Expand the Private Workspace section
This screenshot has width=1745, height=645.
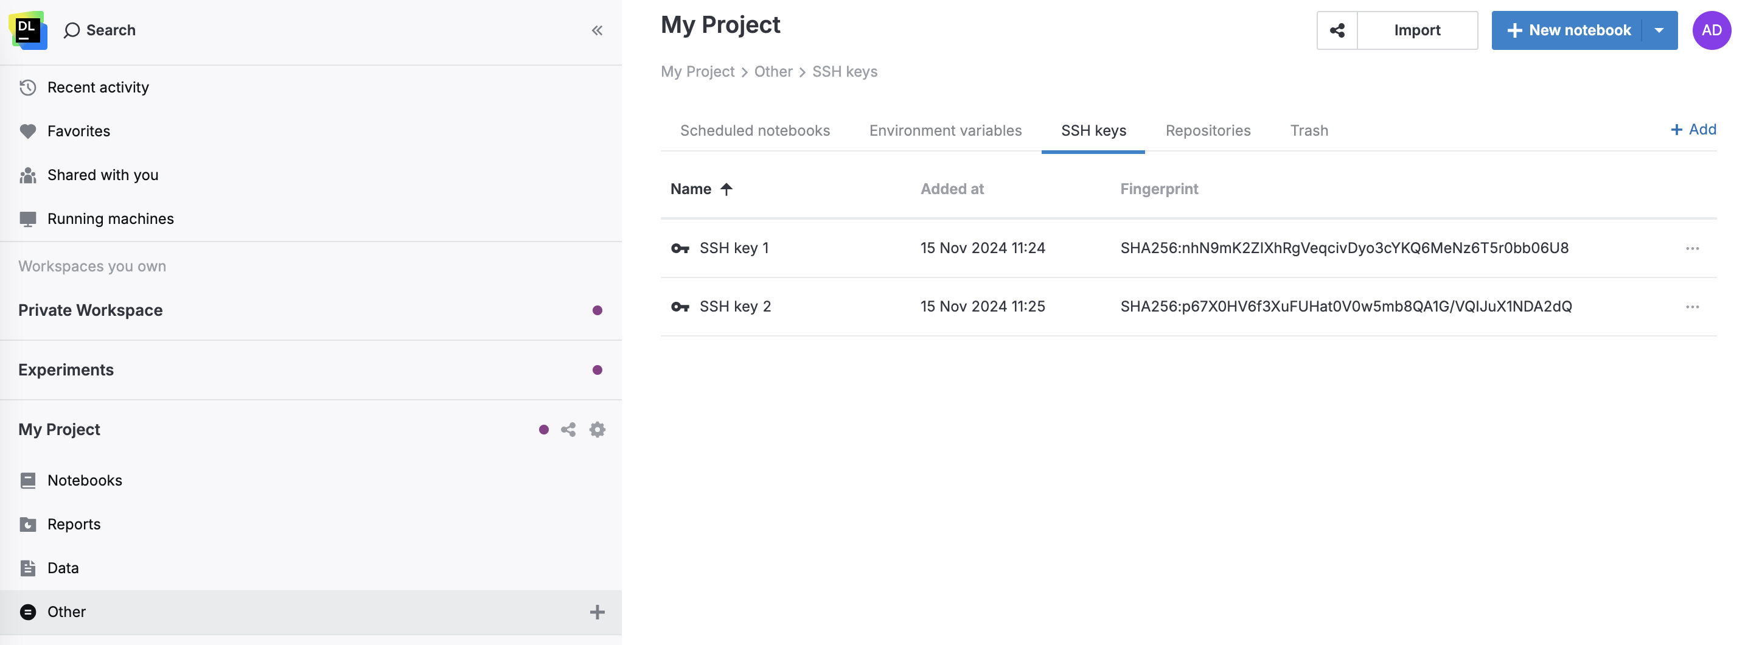coord(91,310)
